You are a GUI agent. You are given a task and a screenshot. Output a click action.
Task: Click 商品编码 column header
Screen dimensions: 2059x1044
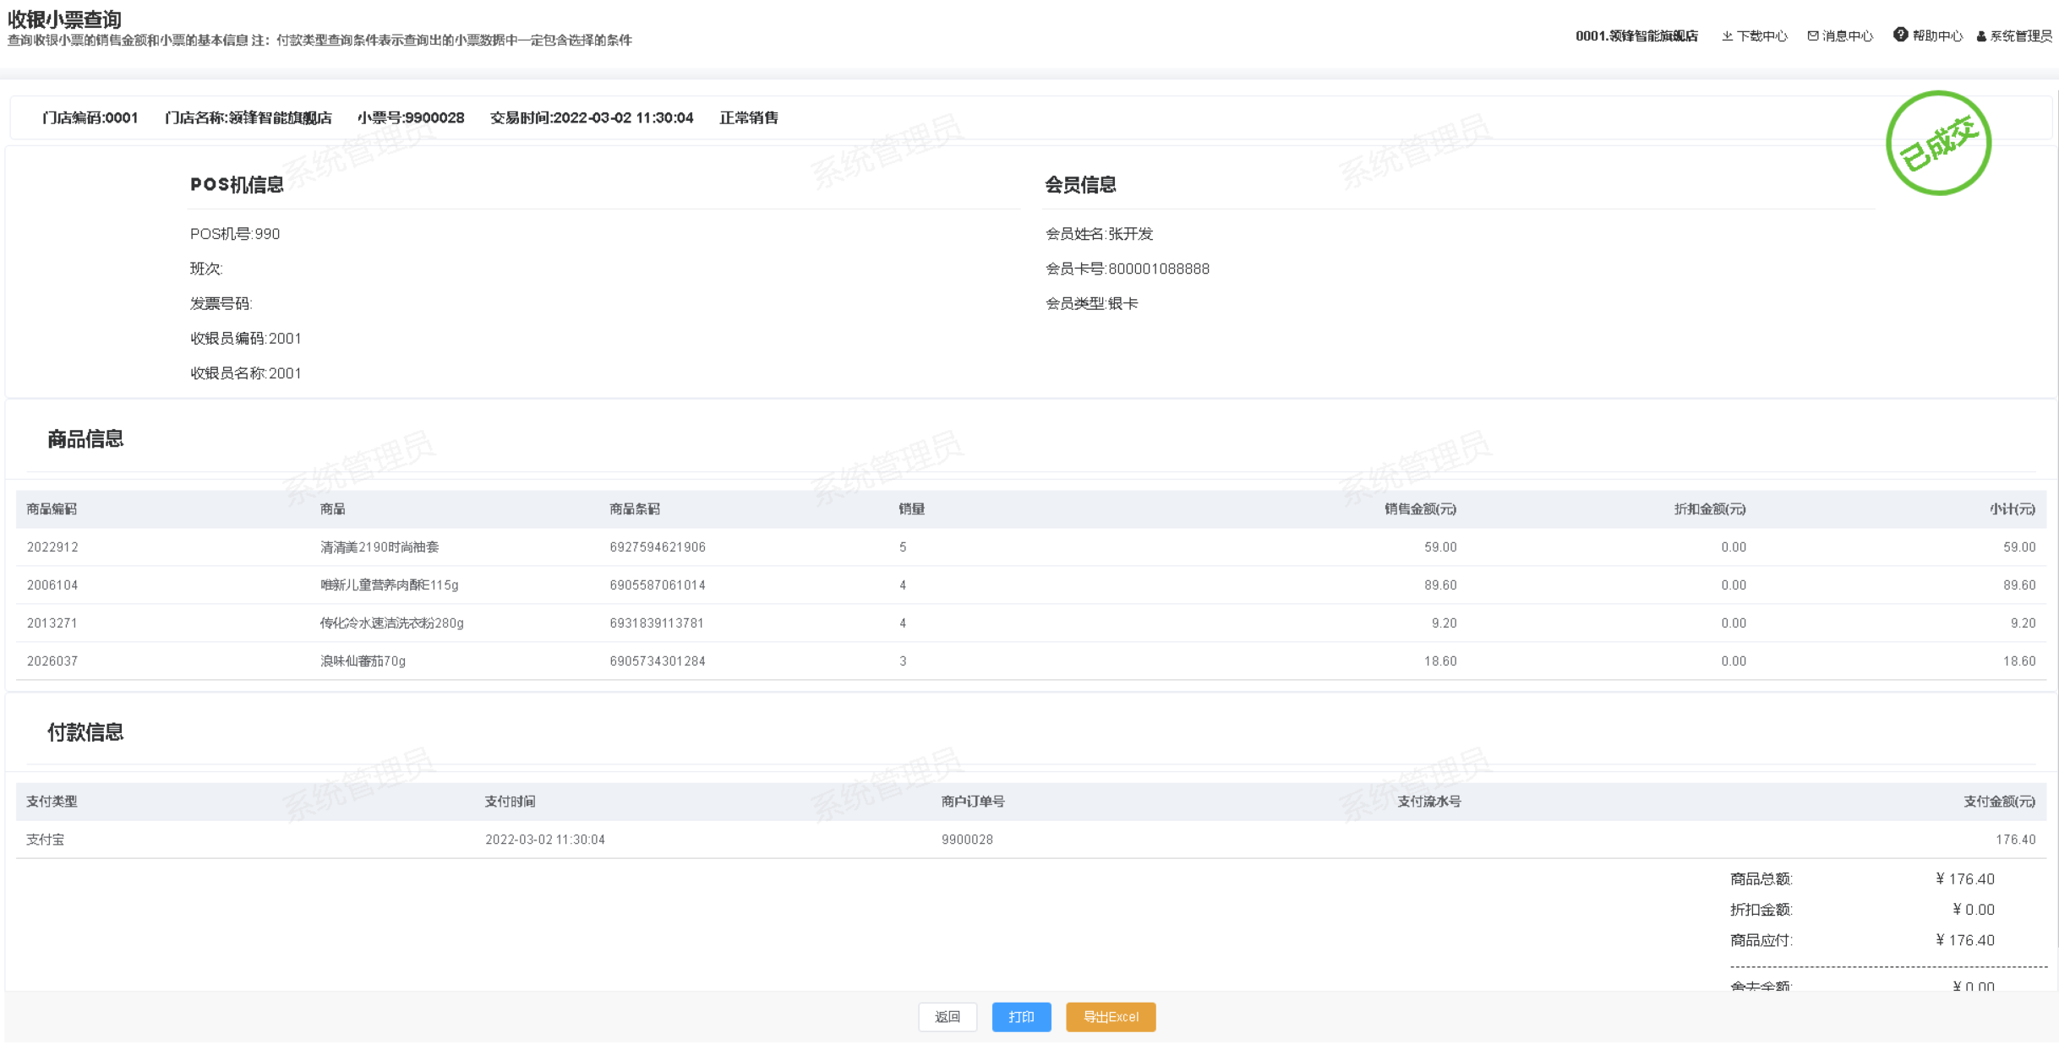pos(52,509)
